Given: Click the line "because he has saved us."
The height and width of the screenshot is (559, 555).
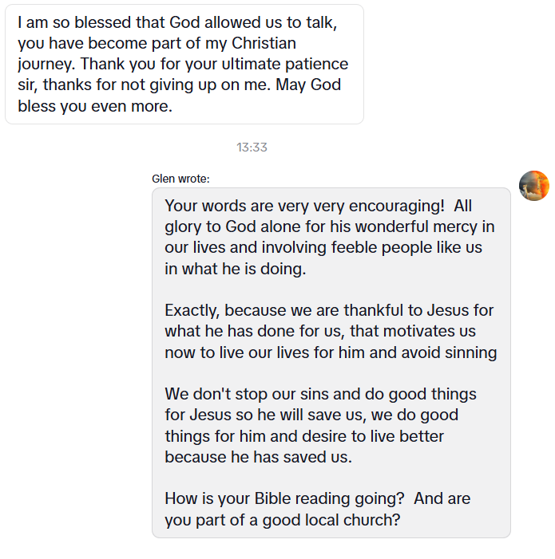Looking at the screenshot, I should (258, 457).
